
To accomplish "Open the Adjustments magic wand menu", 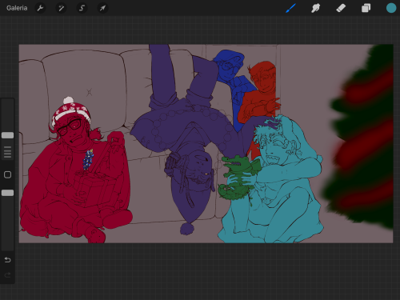I will (x=61, y=8).
